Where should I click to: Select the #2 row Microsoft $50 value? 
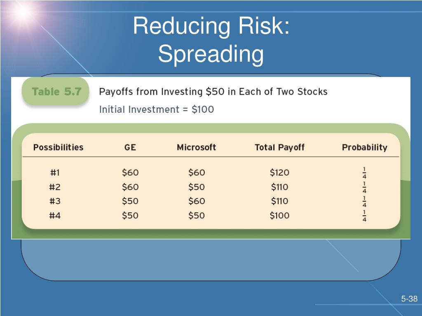coord(197,187)
